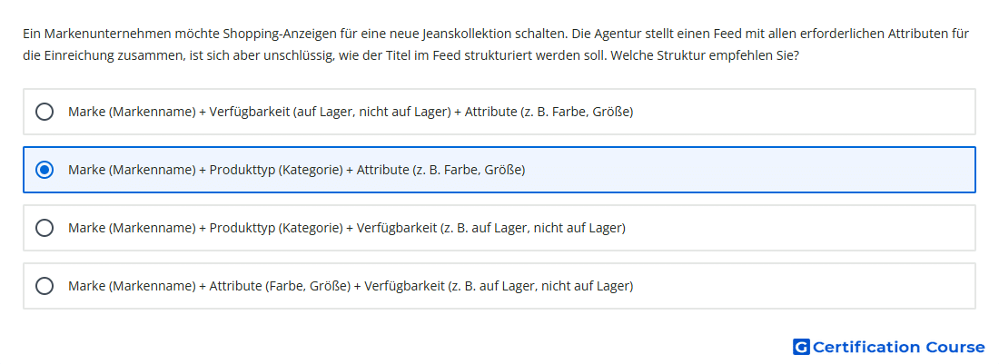Click 'Produkttyp (Kategorie)' in the third answer
The width and height of the screenshot is (999, 364).
[x=276, y=228]
